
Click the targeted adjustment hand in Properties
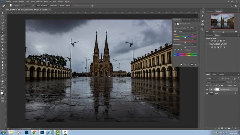(x=175, y=31)
